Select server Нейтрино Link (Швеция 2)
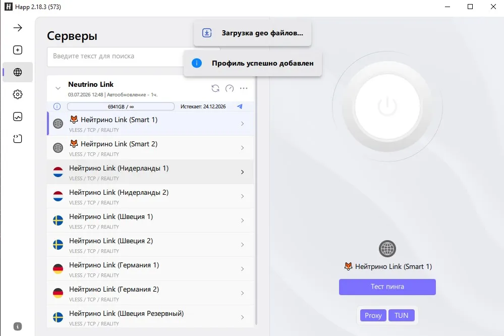Image resolution: width=504 pixels, height=336 pixels. pyautogui.click(x=150, y=245)
